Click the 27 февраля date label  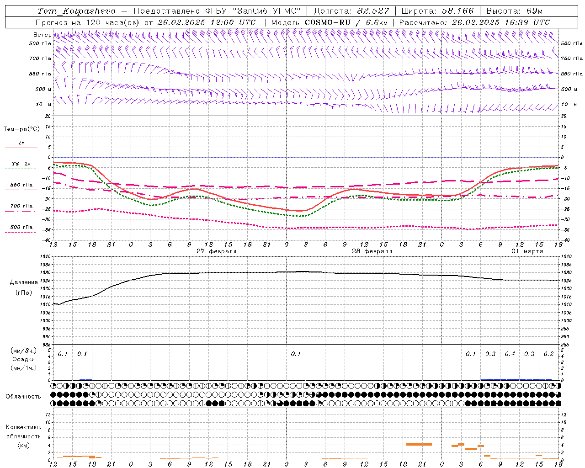click(x=217, y=251)
